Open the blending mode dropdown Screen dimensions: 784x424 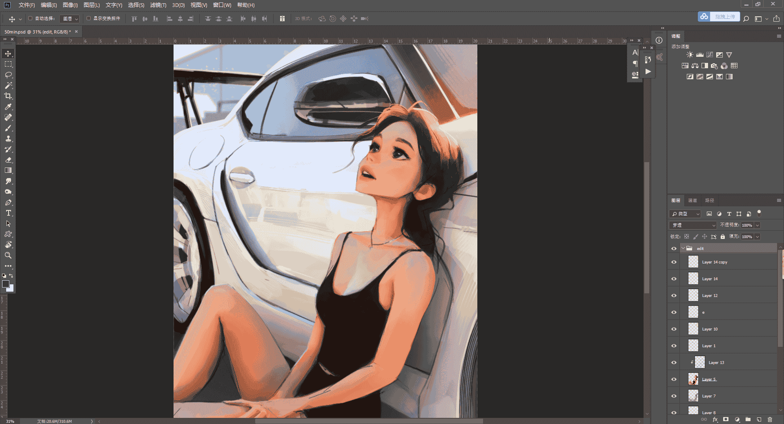coord(693,225)
